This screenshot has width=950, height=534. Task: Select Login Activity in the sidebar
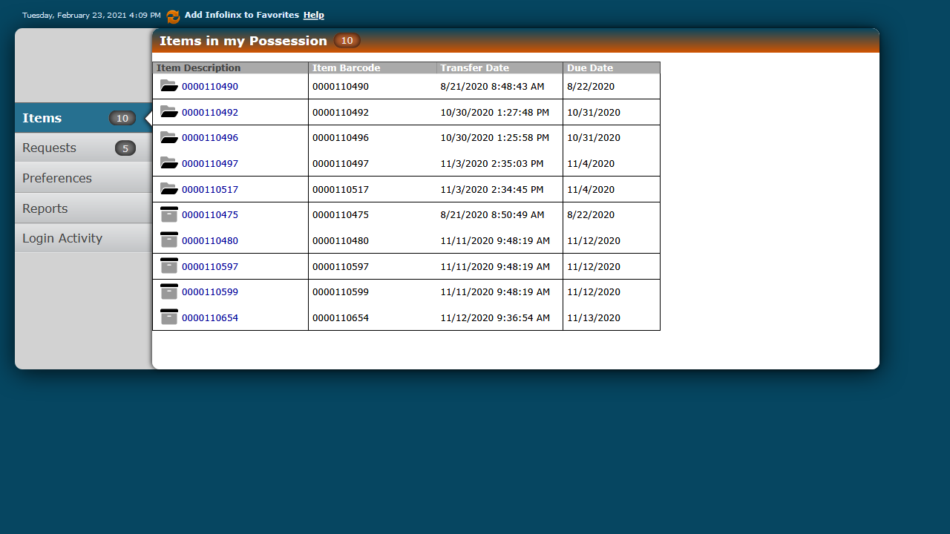pos(83,238)
